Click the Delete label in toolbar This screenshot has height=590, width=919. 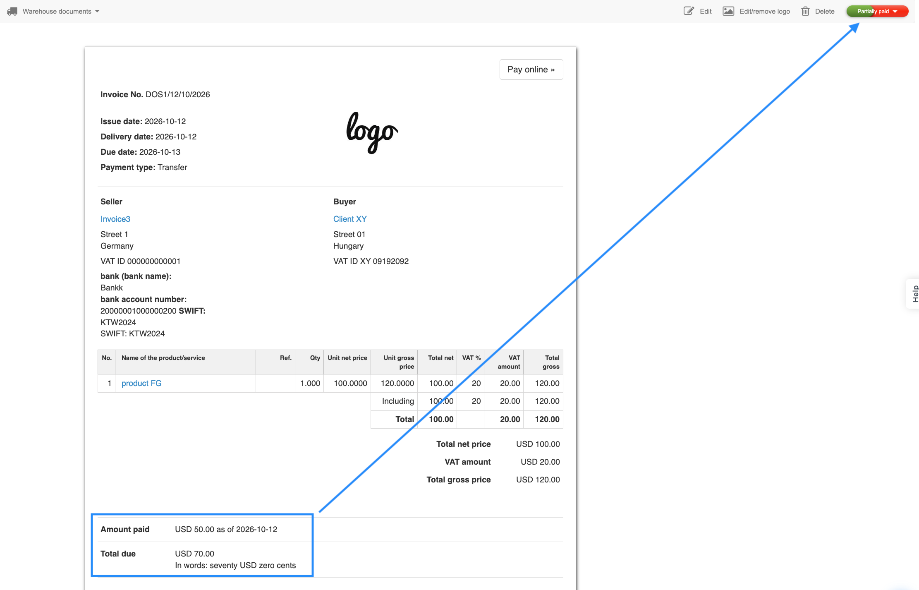[825, 11]
